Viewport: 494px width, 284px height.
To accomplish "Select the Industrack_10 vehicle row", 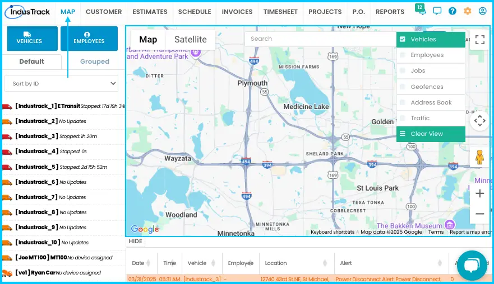I will point(63,243).
